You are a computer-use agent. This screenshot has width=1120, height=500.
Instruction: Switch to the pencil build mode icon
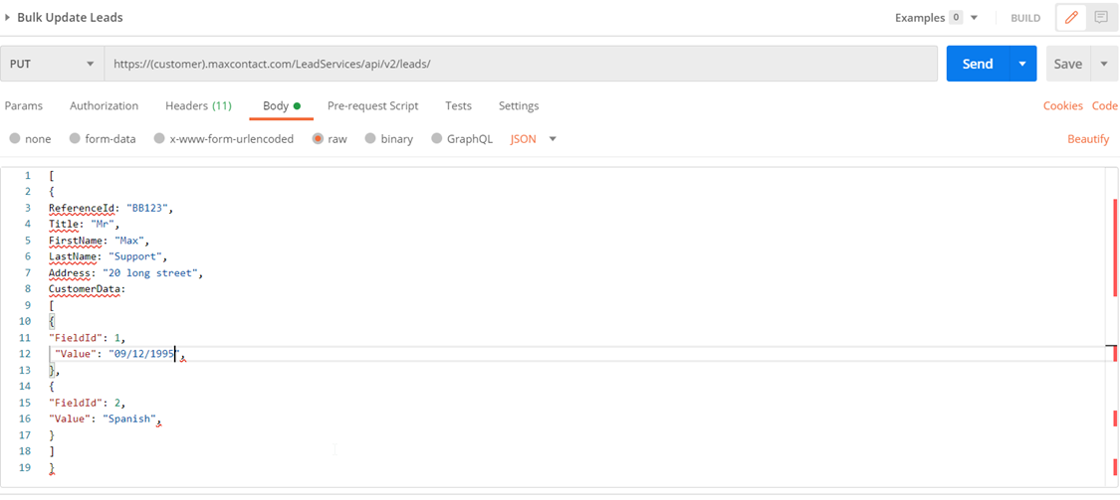tap(1071, 18)
